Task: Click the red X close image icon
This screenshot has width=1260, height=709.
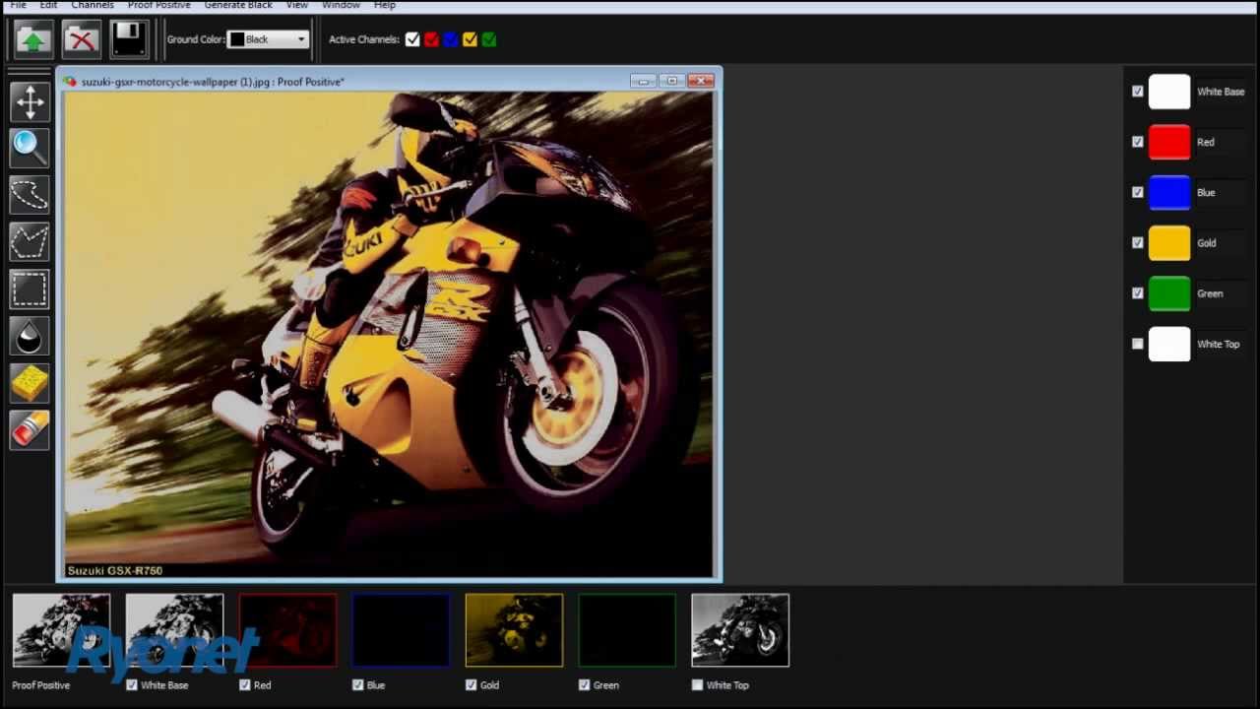Action: click(x=82, y=39)
